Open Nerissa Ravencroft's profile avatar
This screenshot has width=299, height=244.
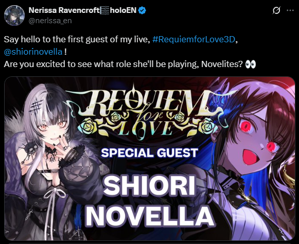pyautogui.click(x=14, y=15)
